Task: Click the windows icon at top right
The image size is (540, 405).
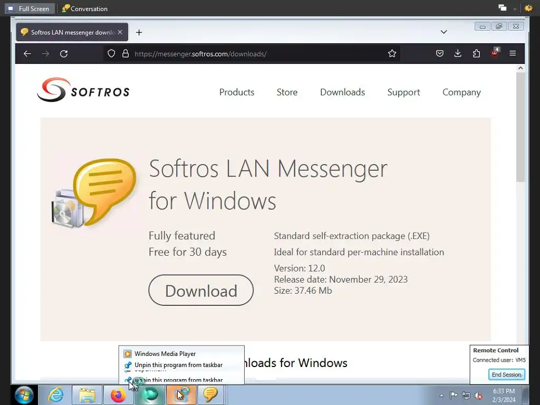Action: tap(503, 8)
